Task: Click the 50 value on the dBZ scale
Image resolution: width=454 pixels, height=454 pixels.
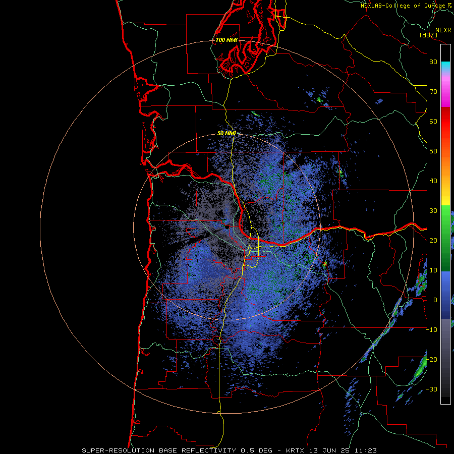Action: (x=433, y=151)
